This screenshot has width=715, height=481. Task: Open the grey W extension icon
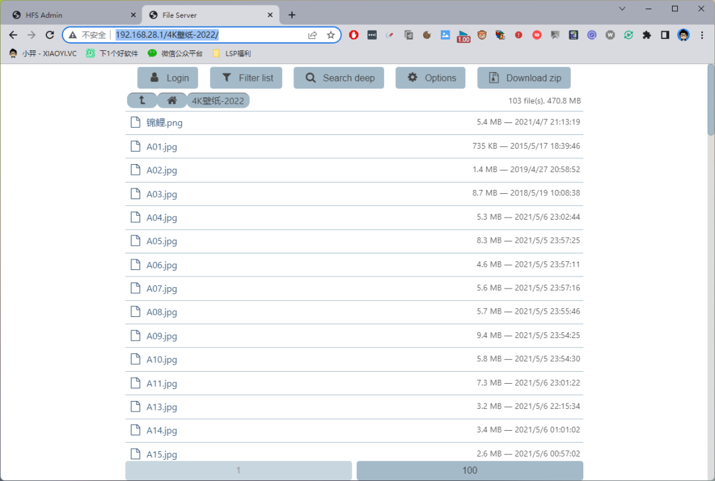(610, 35)
